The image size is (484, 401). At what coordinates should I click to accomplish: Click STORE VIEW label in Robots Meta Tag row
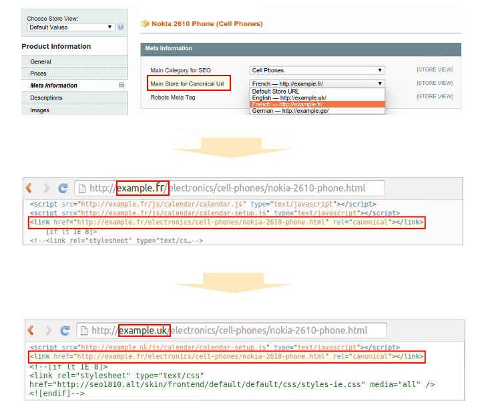(x=435, y=96)
